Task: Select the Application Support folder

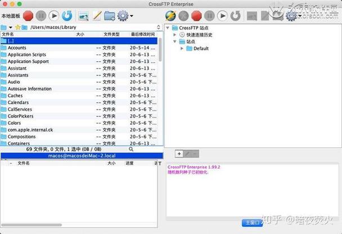Action: [79, 61]
